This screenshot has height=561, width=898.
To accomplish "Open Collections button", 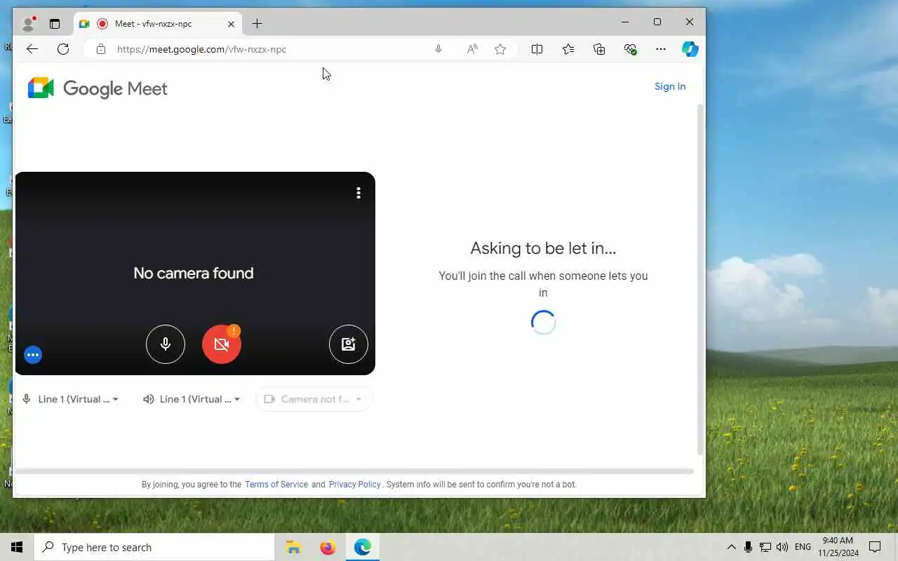I will pos(599,49).
